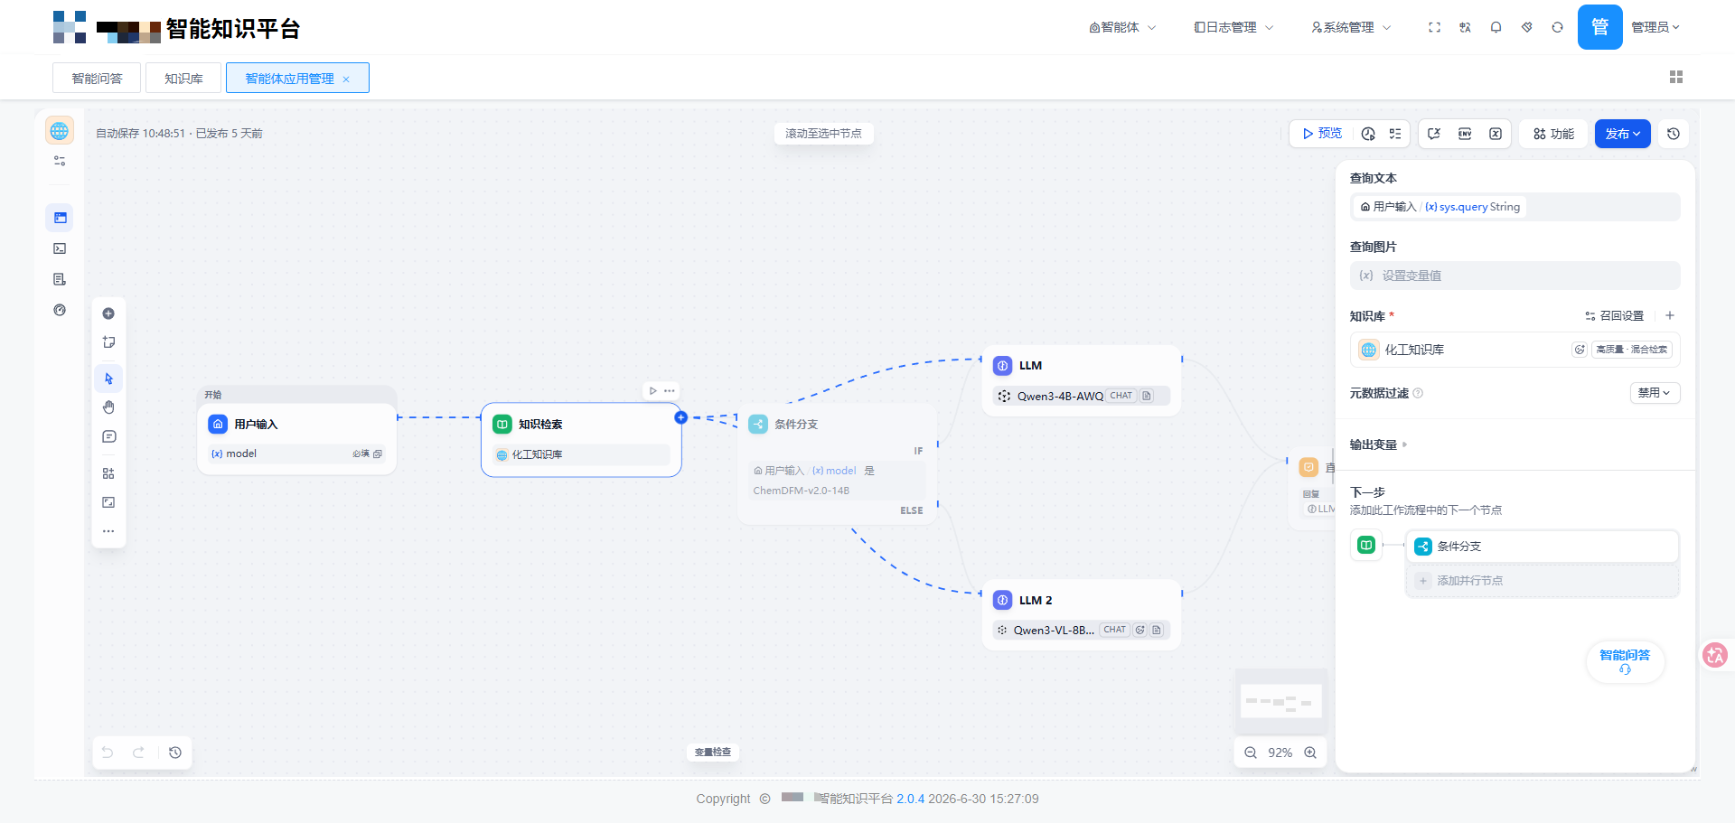Open the monitoring gauge icon in sidebar
The image size is (1735, 823).
click(x=60, y=310)
